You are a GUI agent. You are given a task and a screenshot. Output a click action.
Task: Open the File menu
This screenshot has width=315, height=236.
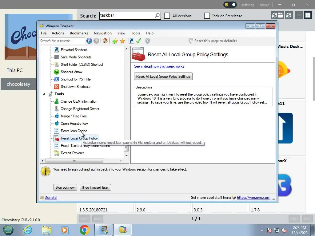44,33
